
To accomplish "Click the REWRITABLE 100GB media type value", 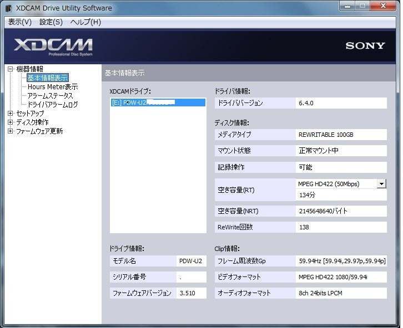I will [x=341, y=135].
